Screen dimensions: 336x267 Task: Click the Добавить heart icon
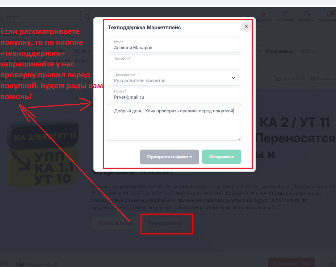click(x=312, y=79)
